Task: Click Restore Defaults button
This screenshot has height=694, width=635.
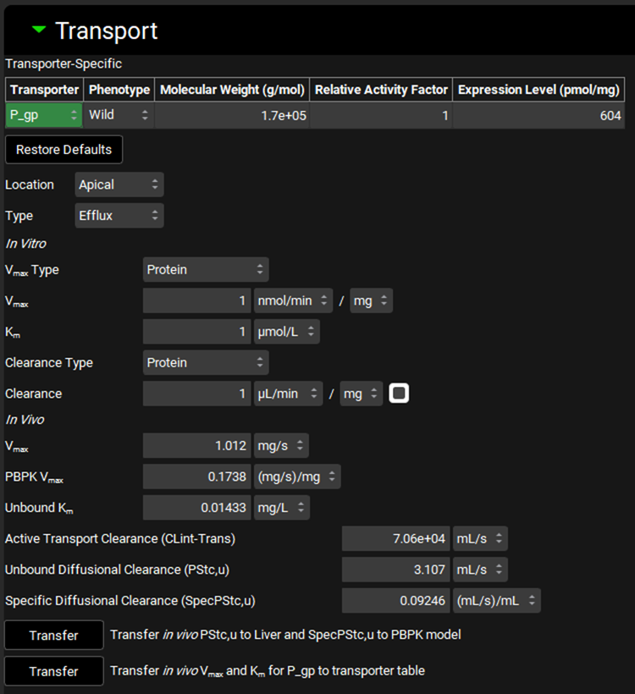Action: coord(64,150)
